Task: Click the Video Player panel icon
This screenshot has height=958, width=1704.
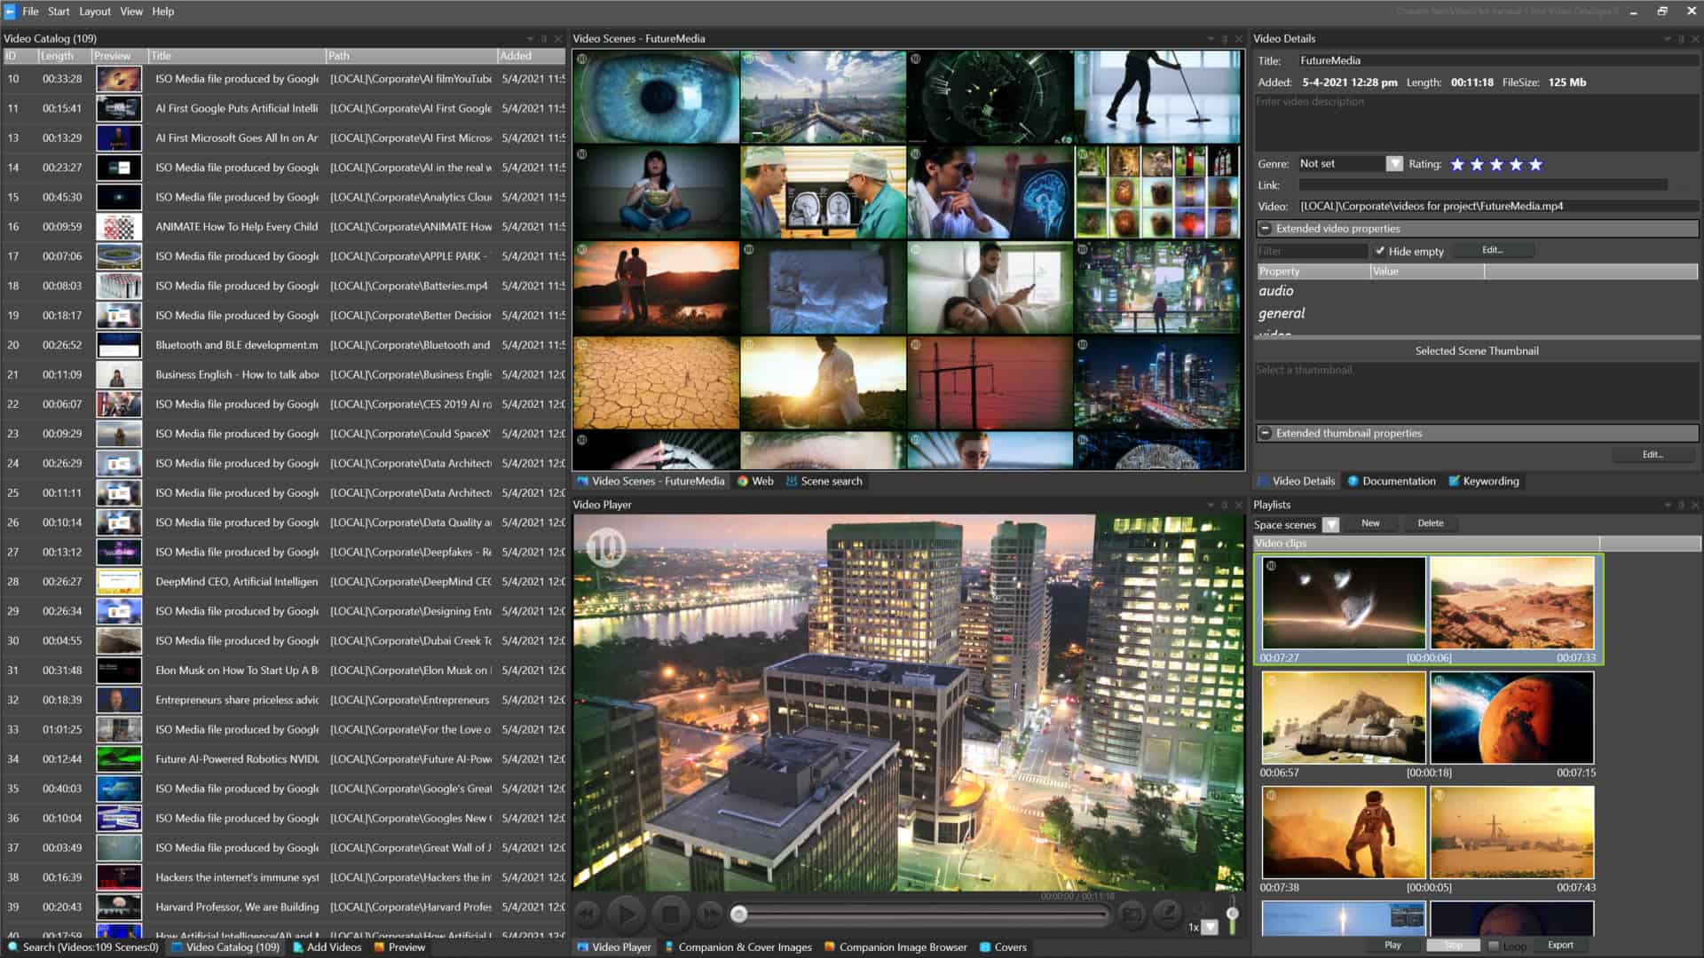Action: tap(583, 946)
